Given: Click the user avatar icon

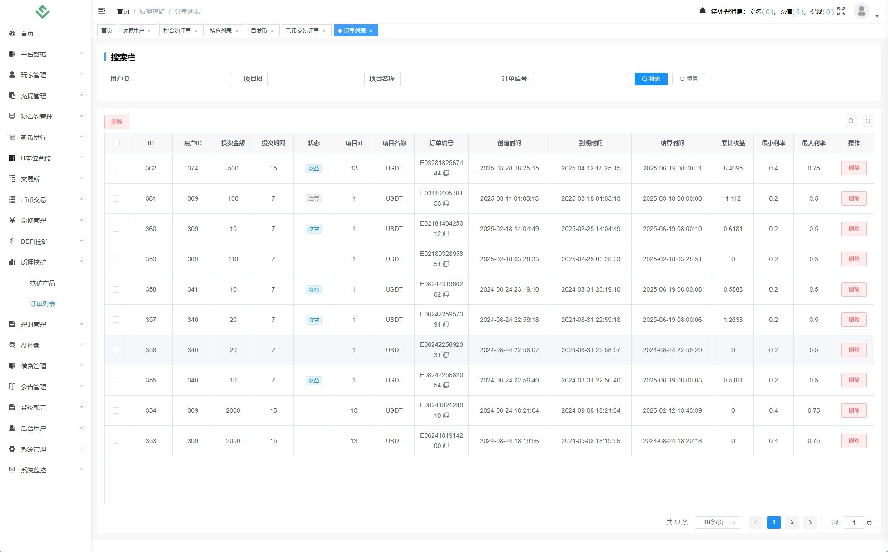Looking at the screenshot, I should 861,11.
